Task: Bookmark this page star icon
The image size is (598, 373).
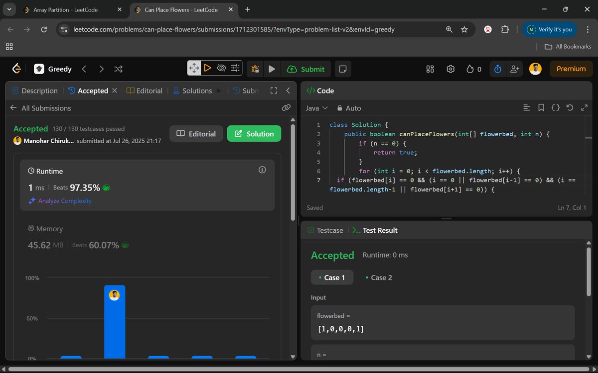Action: [464, 30]
